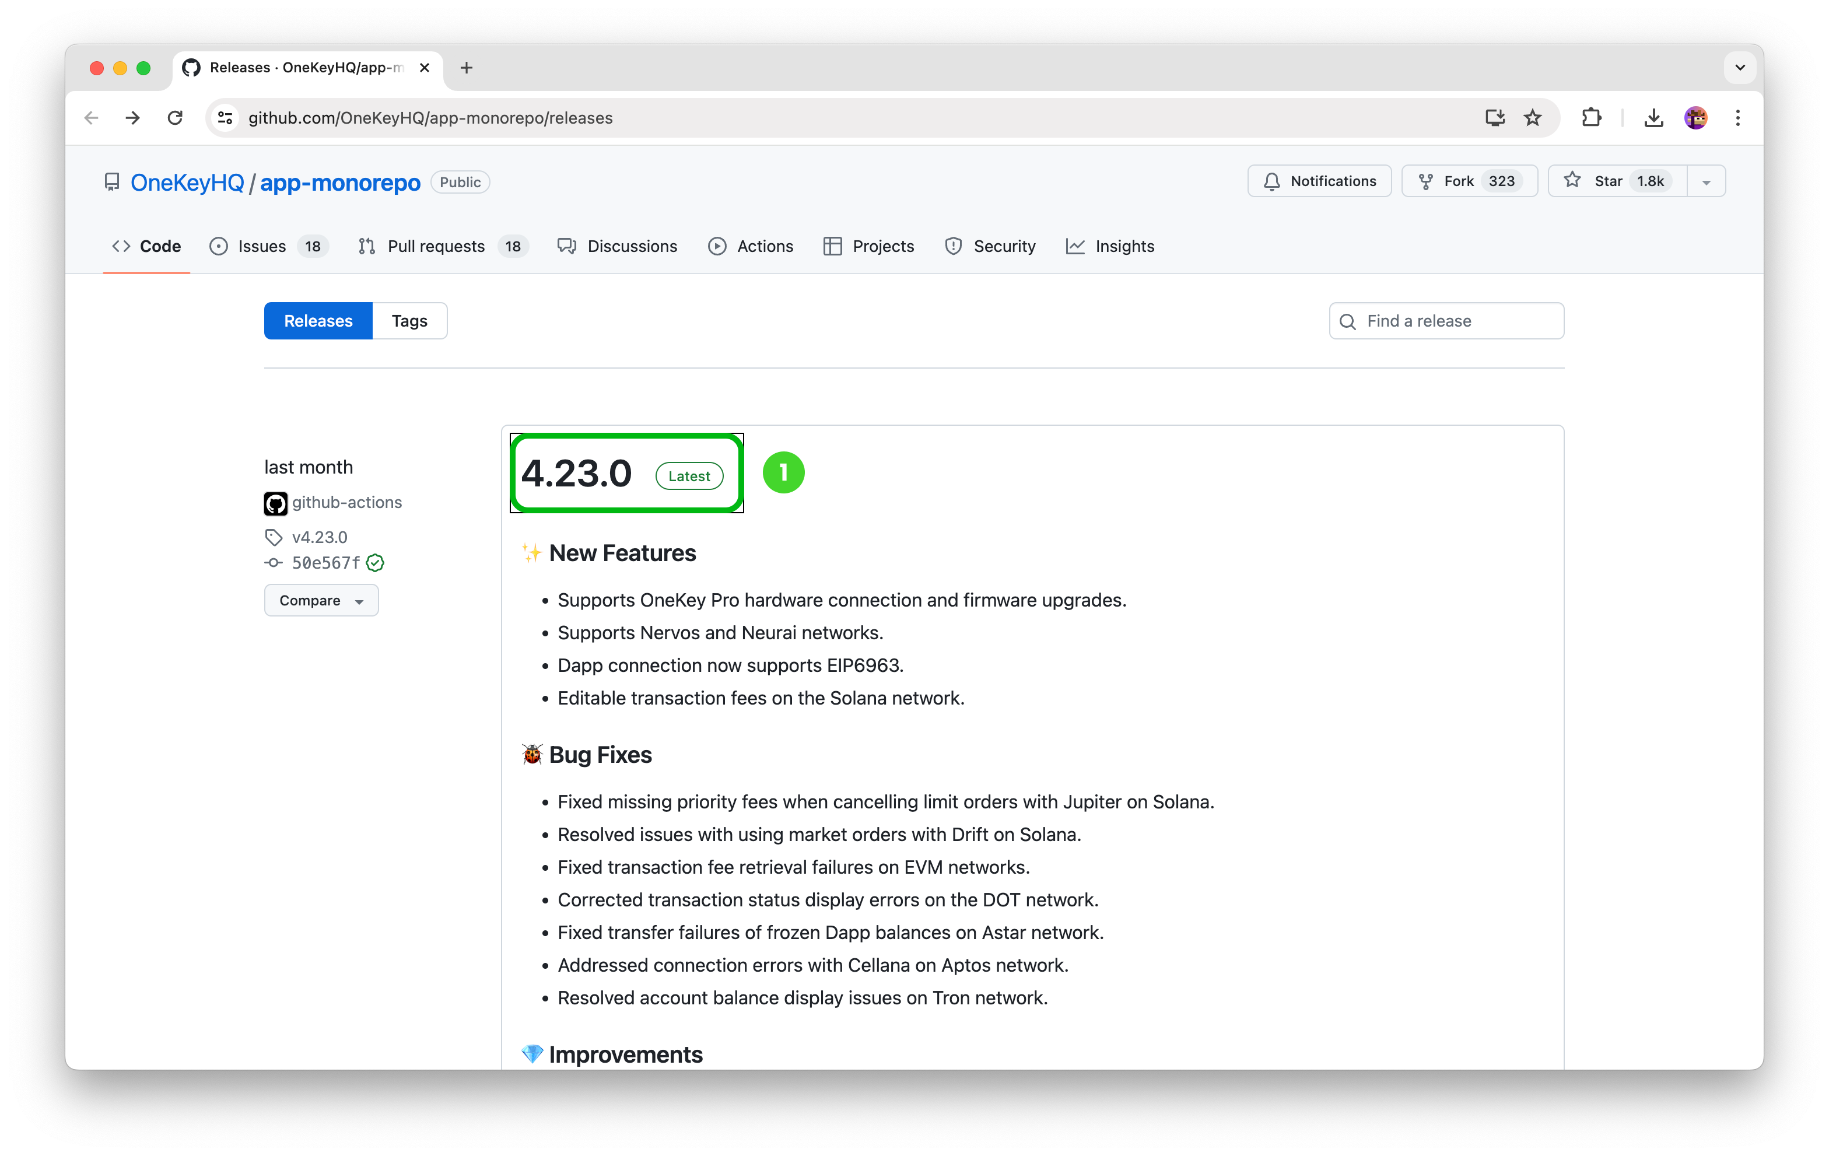
Task: Open the 4.23.0 release title
Action: [x=576, y=473]
